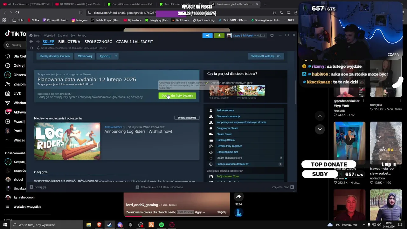
Task: Click the Log Riders announcement thumbnail
Action: coord(67,141)
